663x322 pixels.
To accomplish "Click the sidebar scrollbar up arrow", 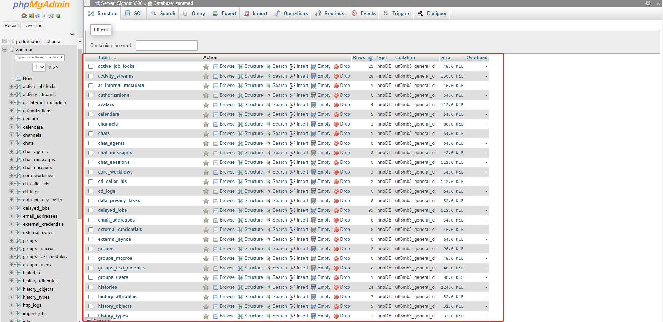I will coord(80,41).
